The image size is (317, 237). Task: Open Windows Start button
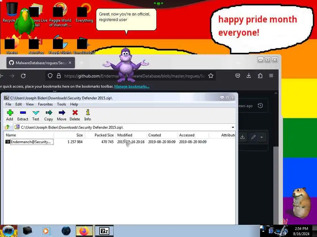click(8, 231)
